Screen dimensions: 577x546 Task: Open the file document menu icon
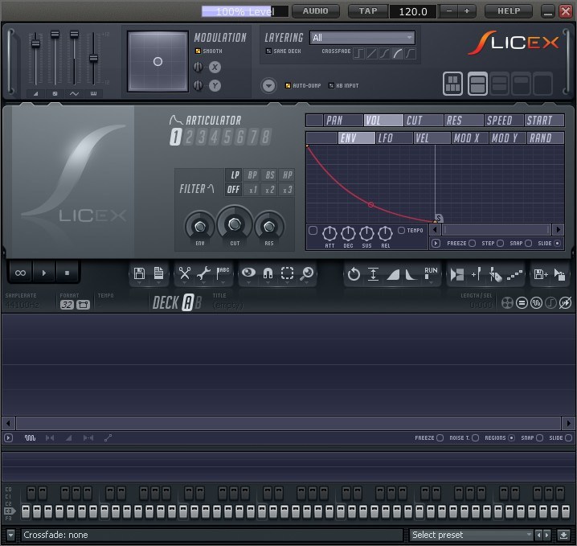tap(158, 273)
